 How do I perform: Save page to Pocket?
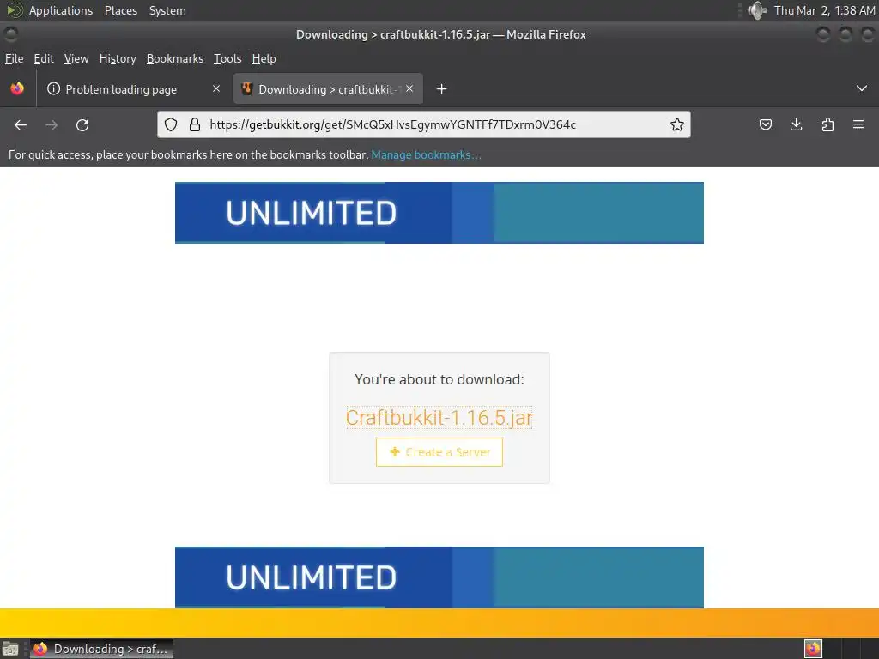765,124
